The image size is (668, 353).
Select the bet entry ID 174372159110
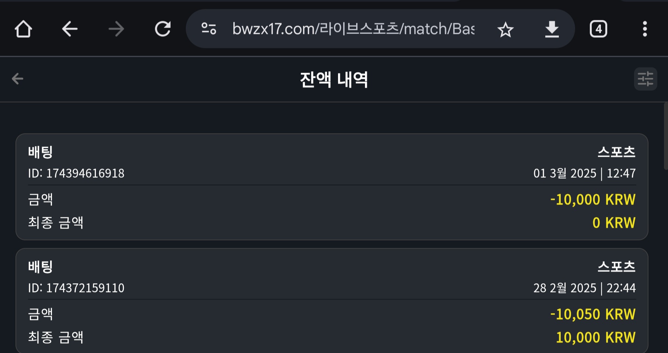pyautogui.click(x=76, y=288)
